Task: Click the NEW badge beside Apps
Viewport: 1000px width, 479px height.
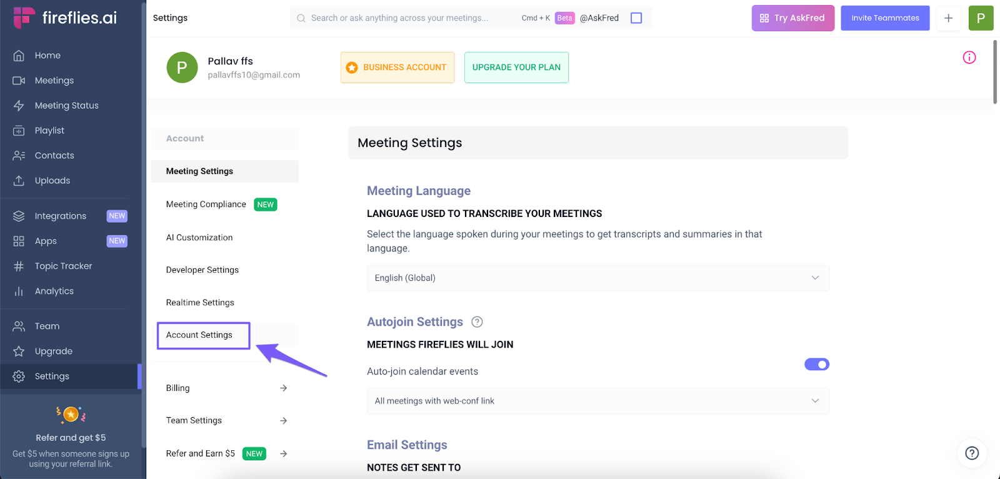Action: click(117, 241)
